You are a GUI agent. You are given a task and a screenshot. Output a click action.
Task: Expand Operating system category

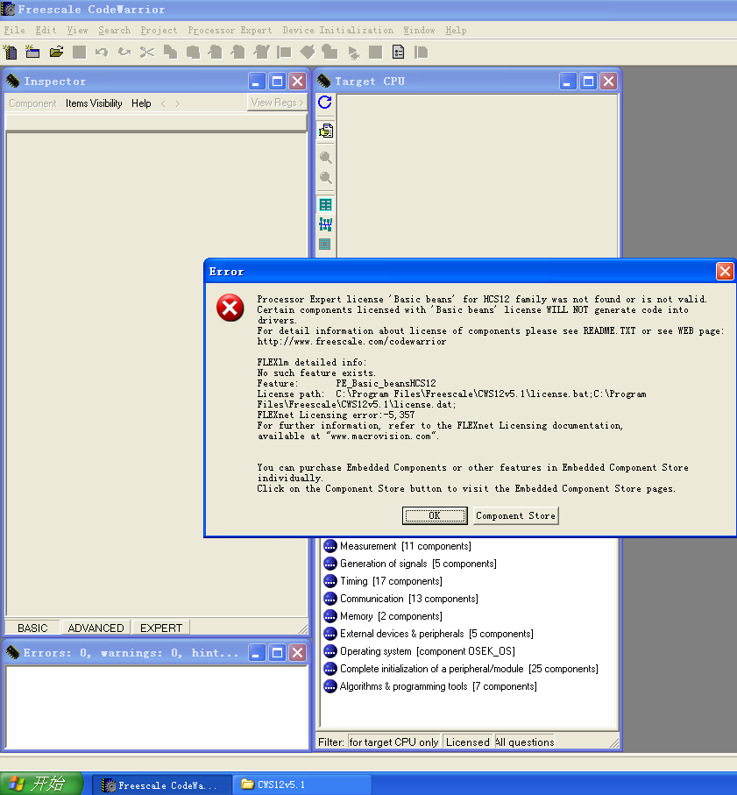tap(419, 651)
